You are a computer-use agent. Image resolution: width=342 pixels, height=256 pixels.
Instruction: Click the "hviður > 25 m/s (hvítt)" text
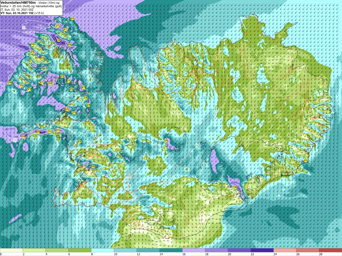point(17,6)
